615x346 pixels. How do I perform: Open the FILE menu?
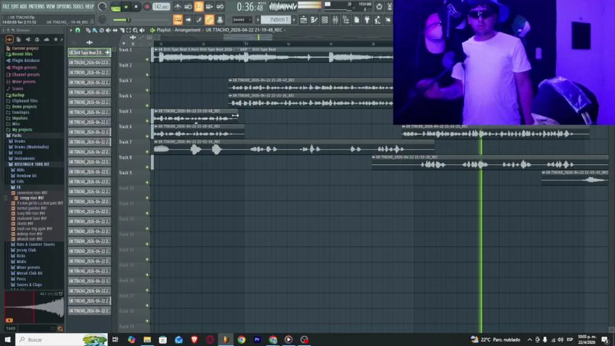click(6, 6)
